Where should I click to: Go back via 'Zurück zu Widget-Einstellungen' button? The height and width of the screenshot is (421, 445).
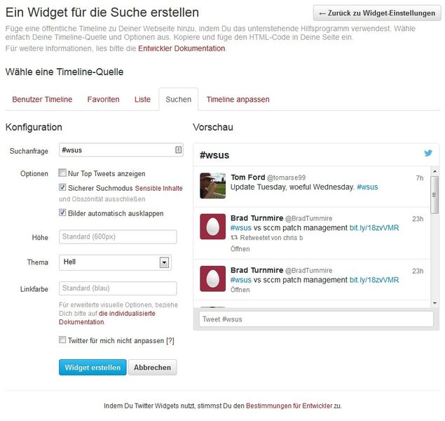point(377,13)
